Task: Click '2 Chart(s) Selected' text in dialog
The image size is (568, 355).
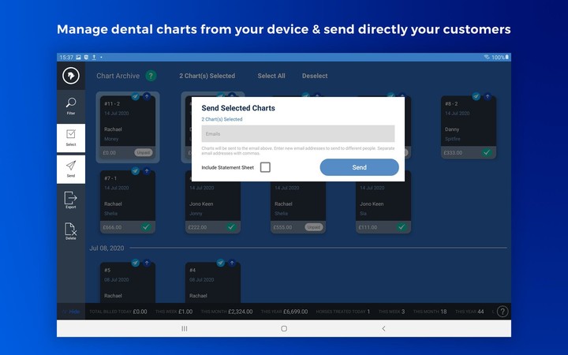Action: (222, 119)
